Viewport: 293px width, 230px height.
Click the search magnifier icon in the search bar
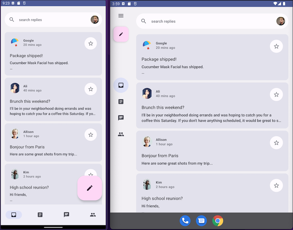[144, 21]
